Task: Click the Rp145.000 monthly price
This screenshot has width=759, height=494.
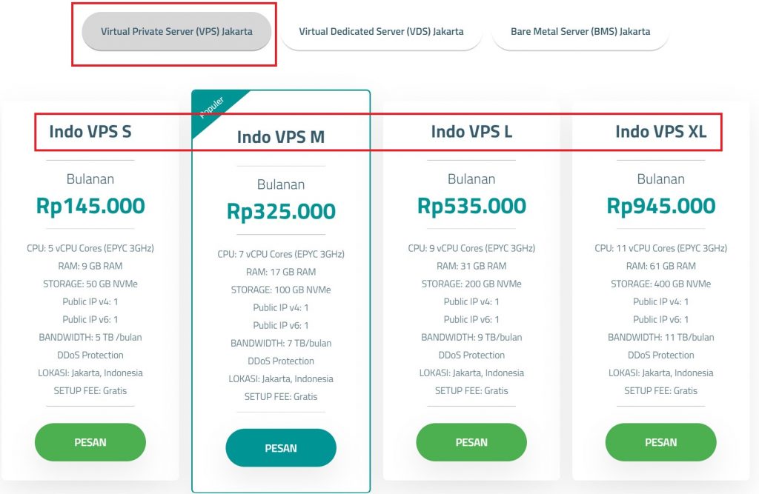Action: click(90, 206)
